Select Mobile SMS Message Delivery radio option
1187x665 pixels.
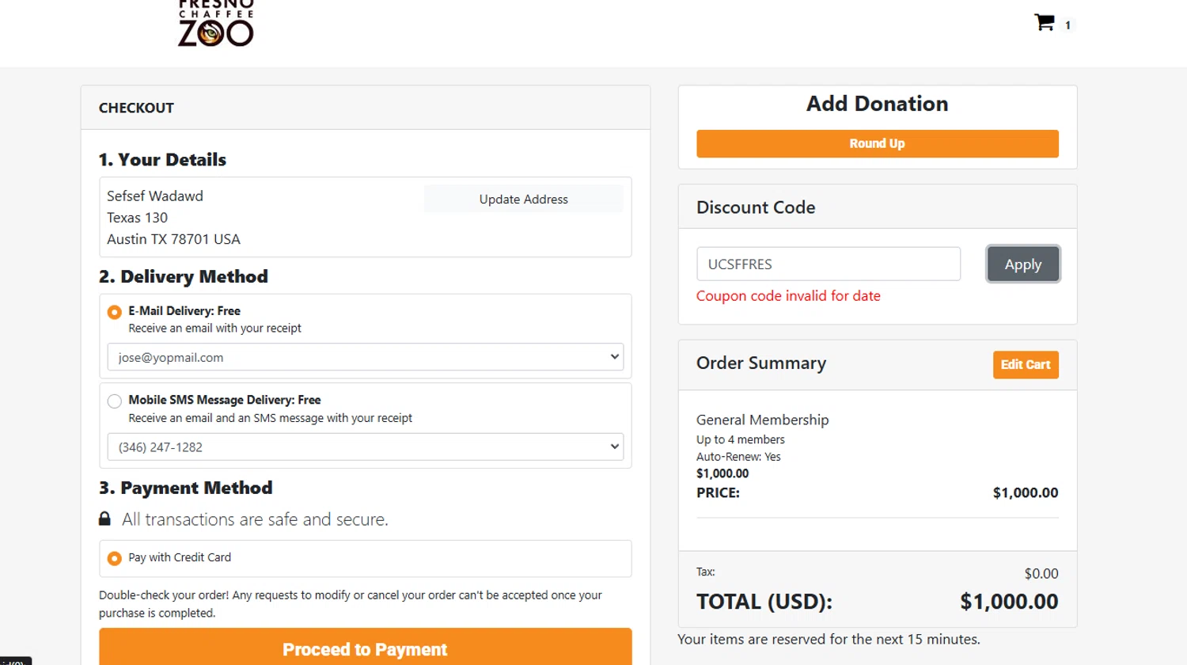pyautogui.click(x=114, y=401)
